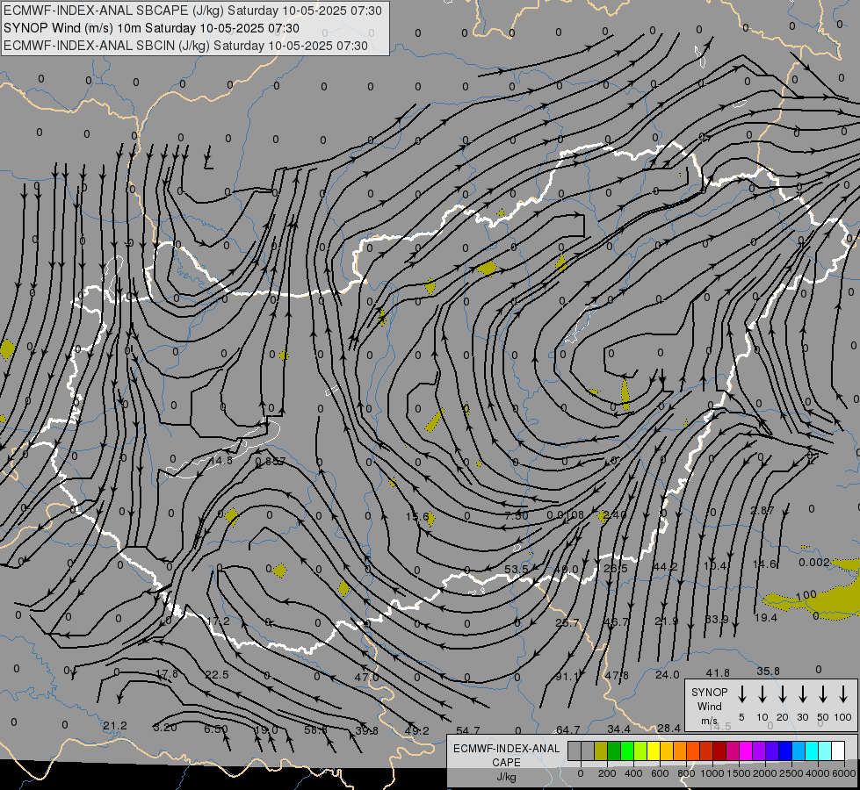This screenshot has height=790, width=860.
Task: Click the SYNOP Wind 10m title line
Action: point(151,28)
